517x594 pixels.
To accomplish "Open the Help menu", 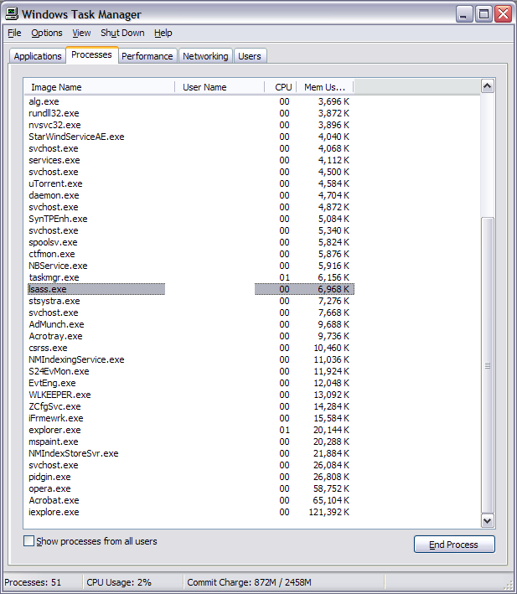I will click(x=163, y=33).
